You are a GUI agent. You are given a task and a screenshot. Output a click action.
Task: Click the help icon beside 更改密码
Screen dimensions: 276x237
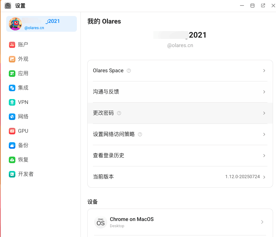coord(119,113)
